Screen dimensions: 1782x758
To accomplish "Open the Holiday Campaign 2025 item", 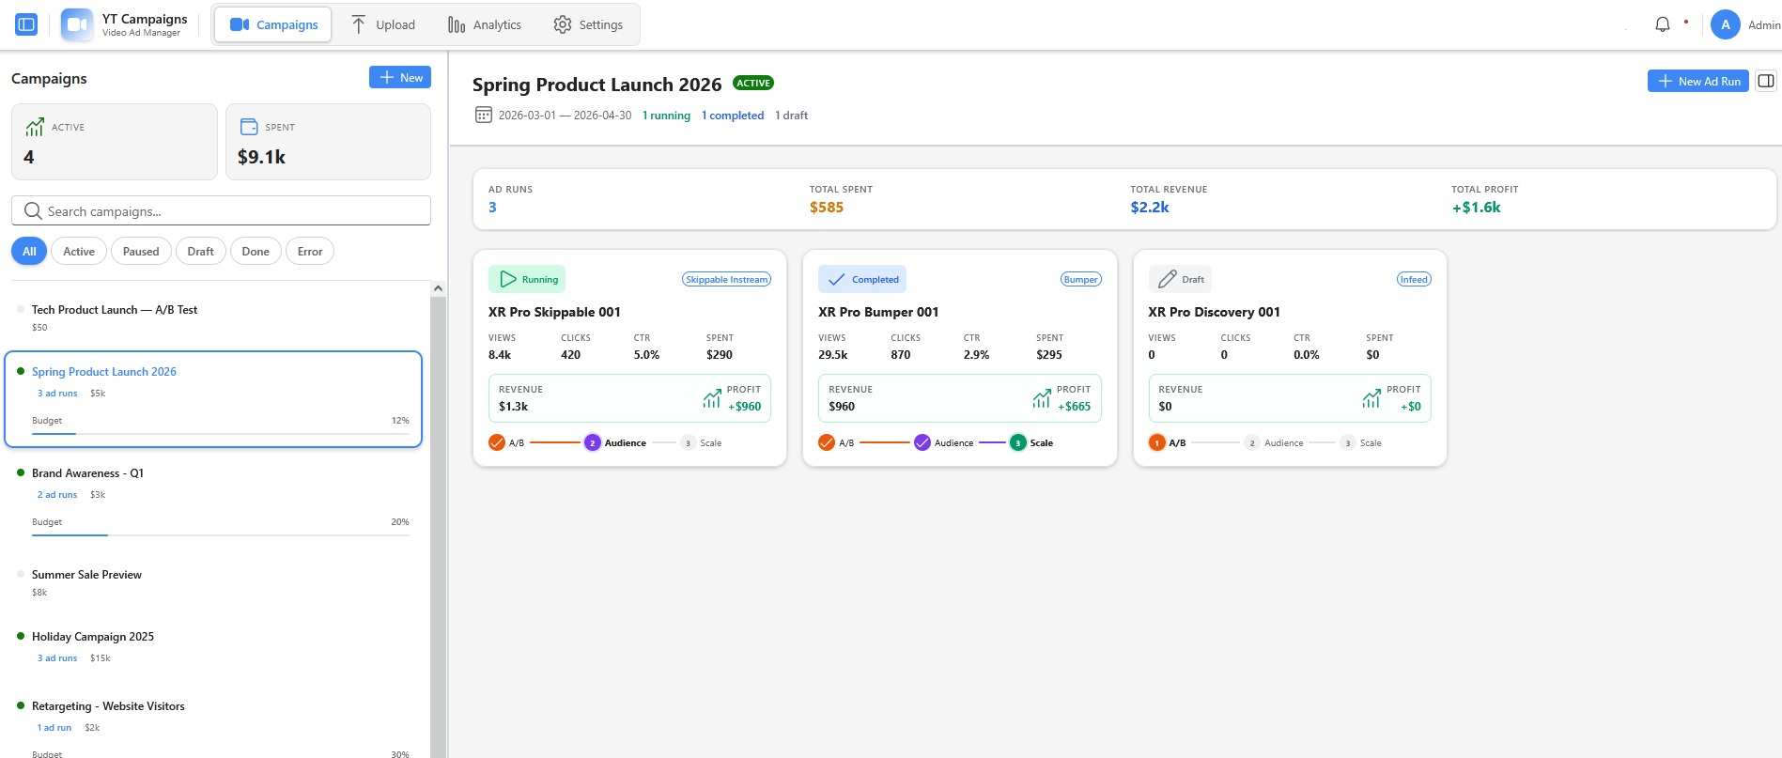I will coord(93,637).
